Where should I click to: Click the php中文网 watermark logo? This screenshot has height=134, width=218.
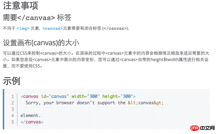(202, 128)
